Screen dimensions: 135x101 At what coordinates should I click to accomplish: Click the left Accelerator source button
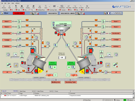[7, 33]
